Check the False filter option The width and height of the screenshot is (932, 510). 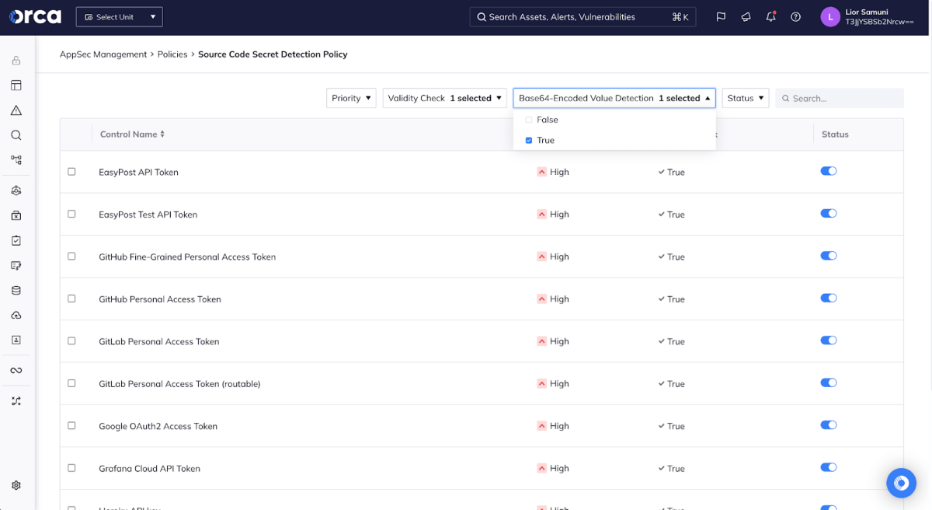[x=529, y=120]
